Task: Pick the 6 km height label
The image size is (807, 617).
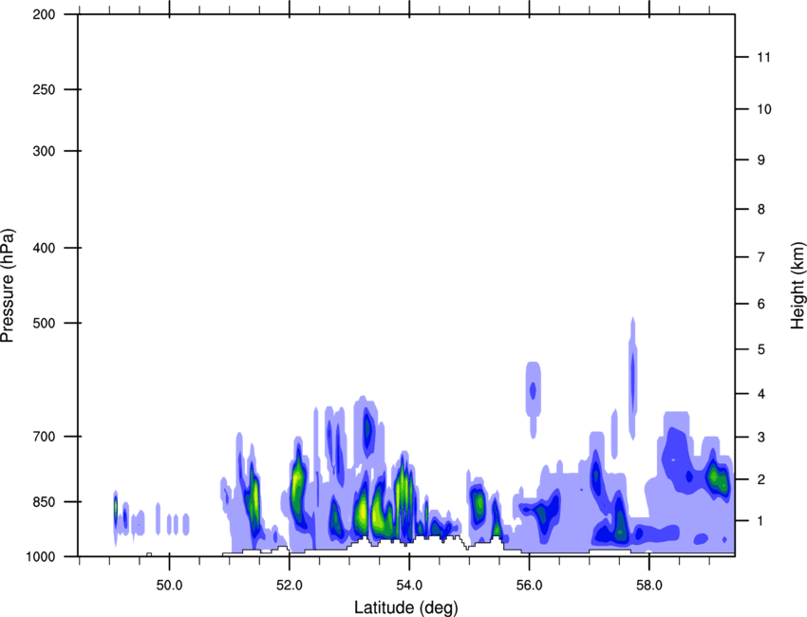Action: (x=761, y=304)
